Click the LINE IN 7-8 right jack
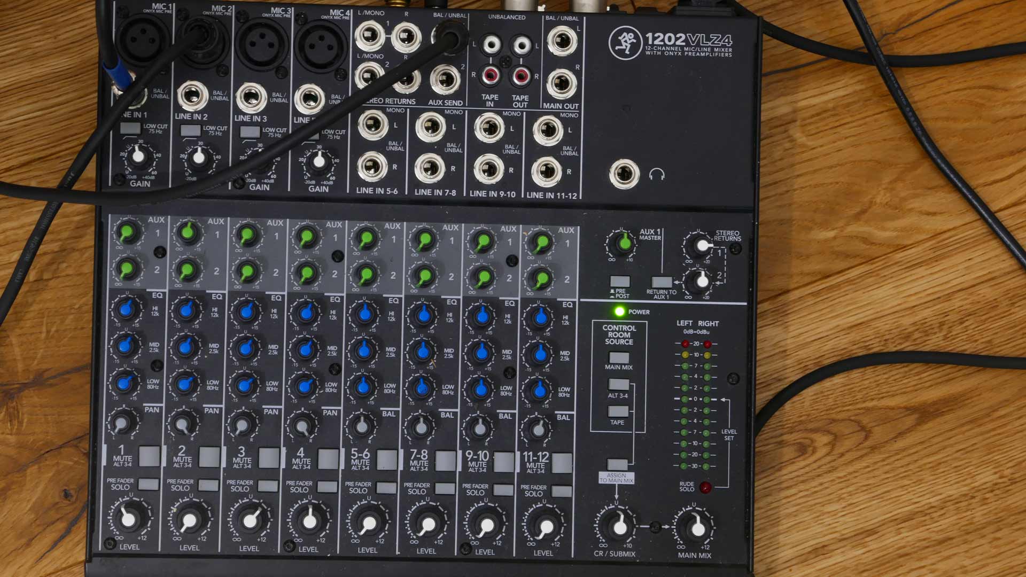1026x577 pixels. coord(430,168)
